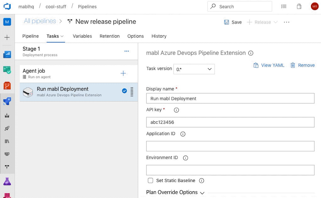Image resolution: width=321 pixels, height=198 pixels.
Task: Switch to the Variables tab
Action: pyautogui.click(x=82, y=36)
